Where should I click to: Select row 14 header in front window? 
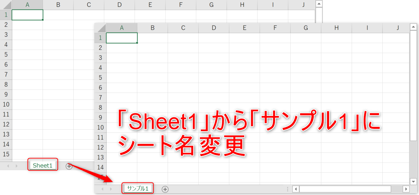(x=100, y=167)
